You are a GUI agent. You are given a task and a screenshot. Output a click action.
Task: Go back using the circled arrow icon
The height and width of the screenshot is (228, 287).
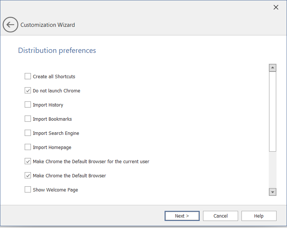pyautogui.click(x=10, y=25)
